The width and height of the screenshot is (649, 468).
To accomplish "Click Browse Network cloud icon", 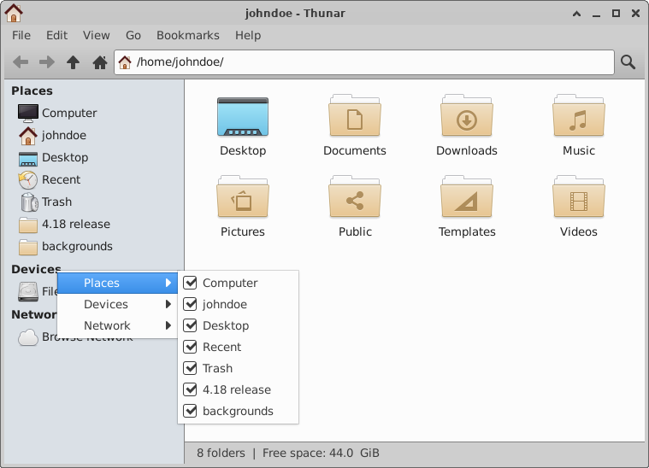I will [x=27, y=337].
